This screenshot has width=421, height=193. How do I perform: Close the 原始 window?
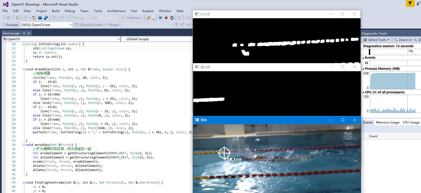355,120
